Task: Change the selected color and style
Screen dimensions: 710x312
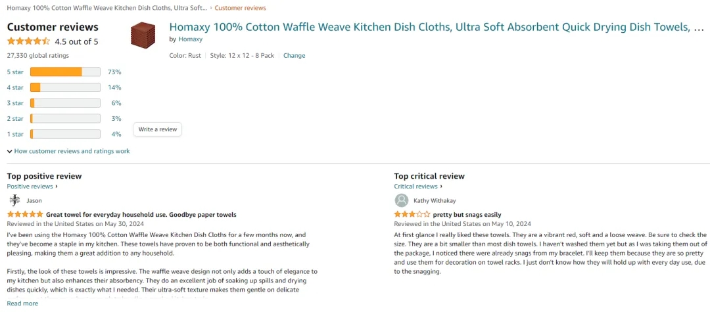Action: pos(294,56)
